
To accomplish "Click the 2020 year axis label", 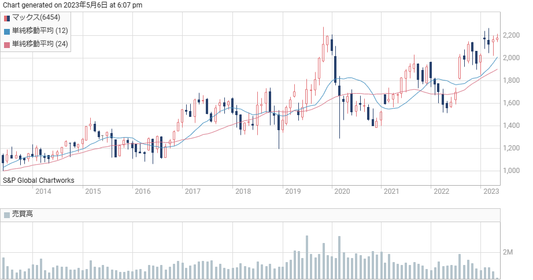I will tap(342, 191).
